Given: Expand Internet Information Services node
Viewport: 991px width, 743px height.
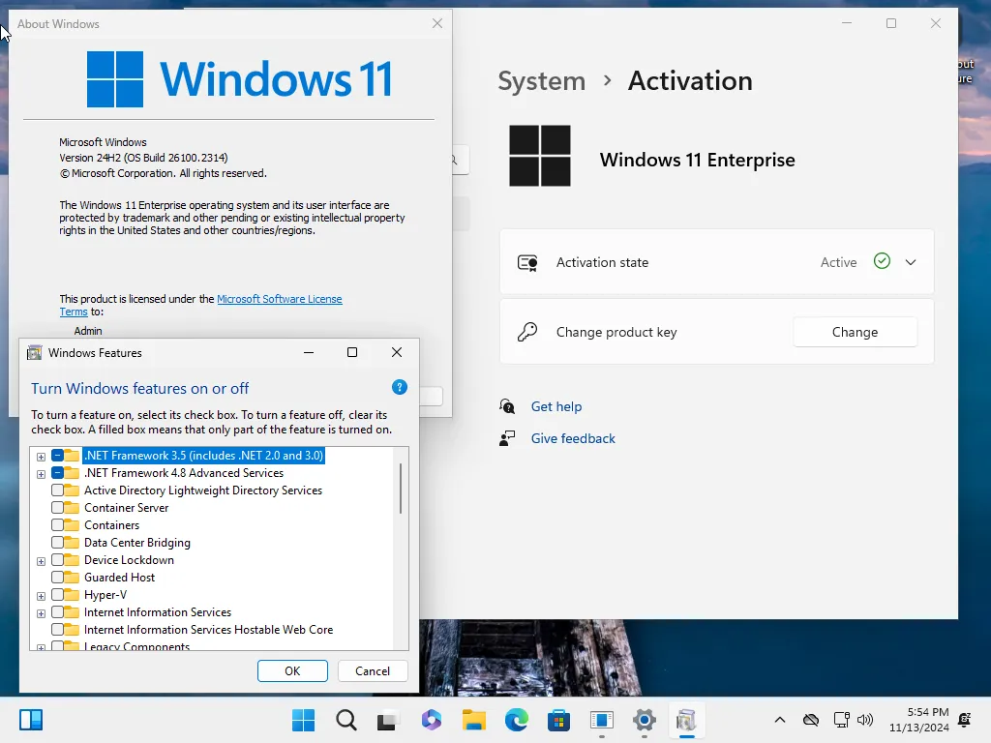Looking at the screenshot, I should click(41, 612).
